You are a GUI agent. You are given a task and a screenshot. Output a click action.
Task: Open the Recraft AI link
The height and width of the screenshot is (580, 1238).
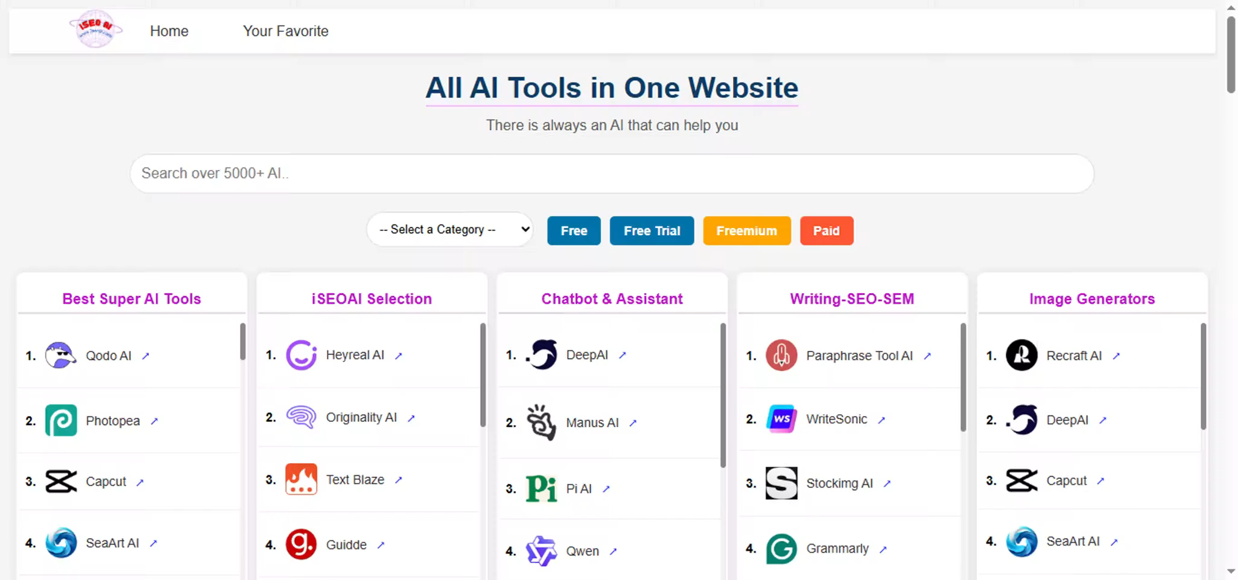coord(1074,356)
